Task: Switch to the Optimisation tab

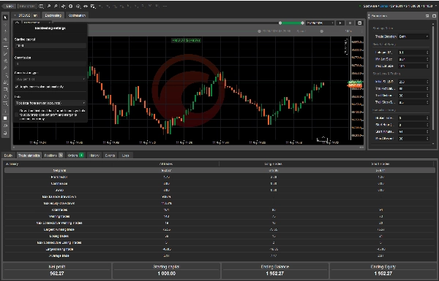Action: pos(77,15)
